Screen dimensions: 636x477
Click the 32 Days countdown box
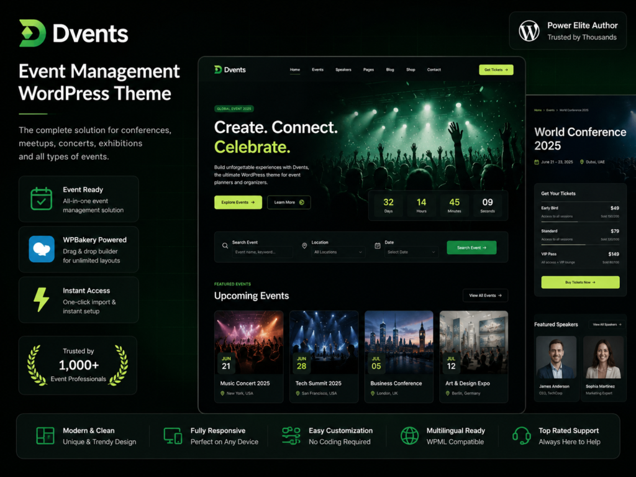pyautogui.click(x=388, y=205)
